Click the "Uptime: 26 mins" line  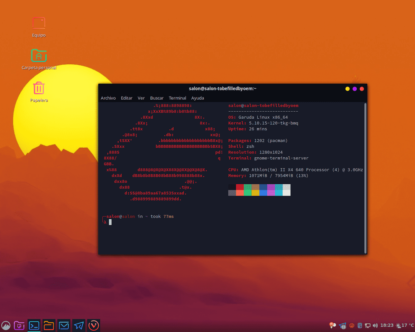tap(248, 129)
